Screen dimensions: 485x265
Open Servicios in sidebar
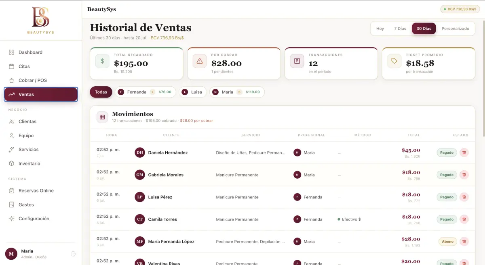tap(41, 149)
